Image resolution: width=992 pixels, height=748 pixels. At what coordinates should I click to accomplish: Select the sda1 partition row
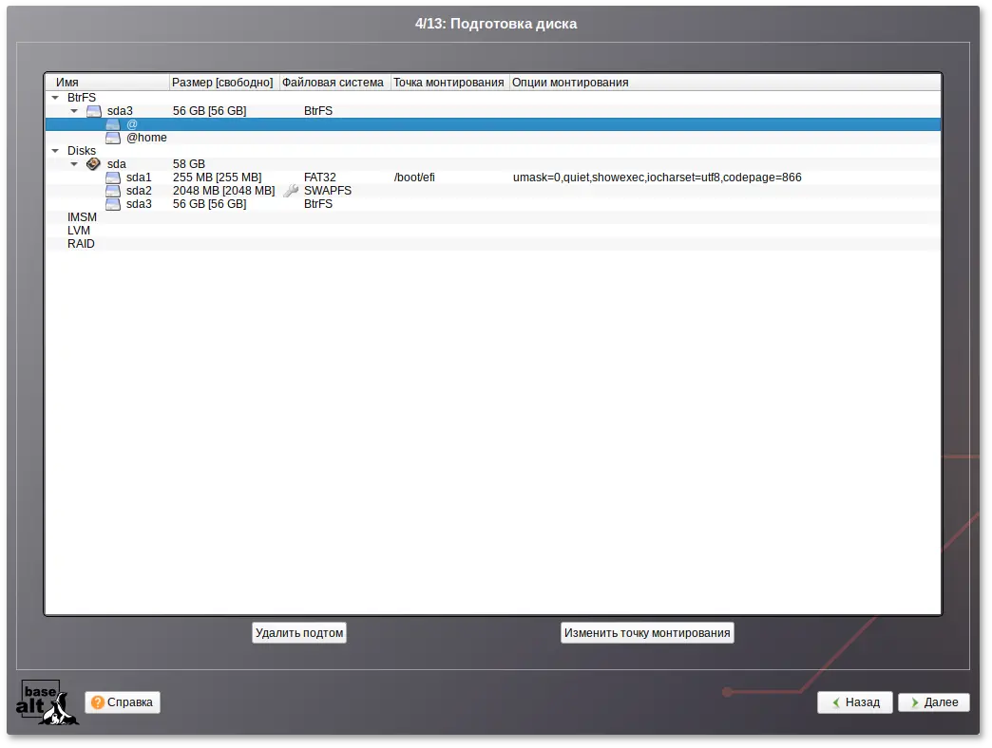493,178
